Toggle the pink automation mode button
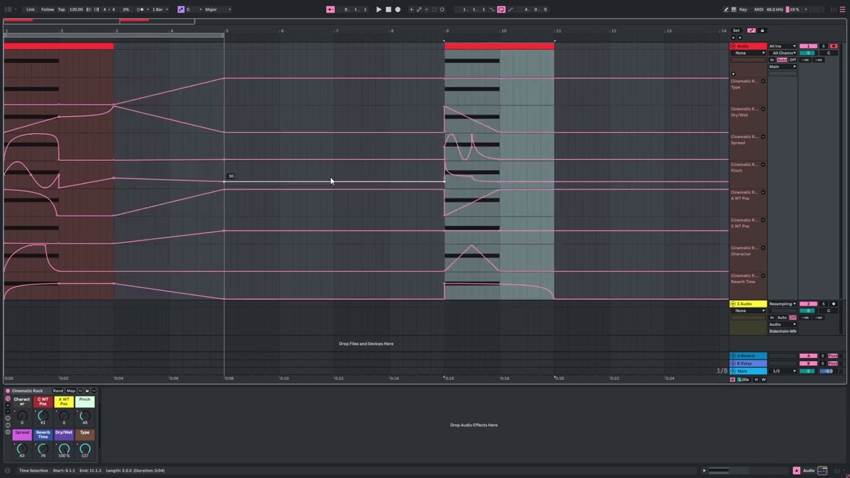The width and height of the screenshot is (850, 478). pos(752,31)
